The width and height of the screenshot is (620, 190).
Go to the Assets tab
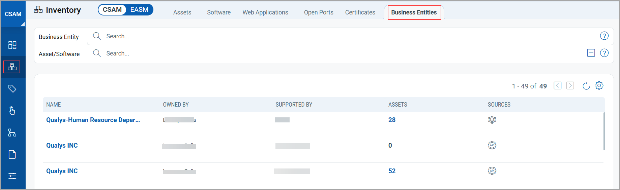point(182,12)
